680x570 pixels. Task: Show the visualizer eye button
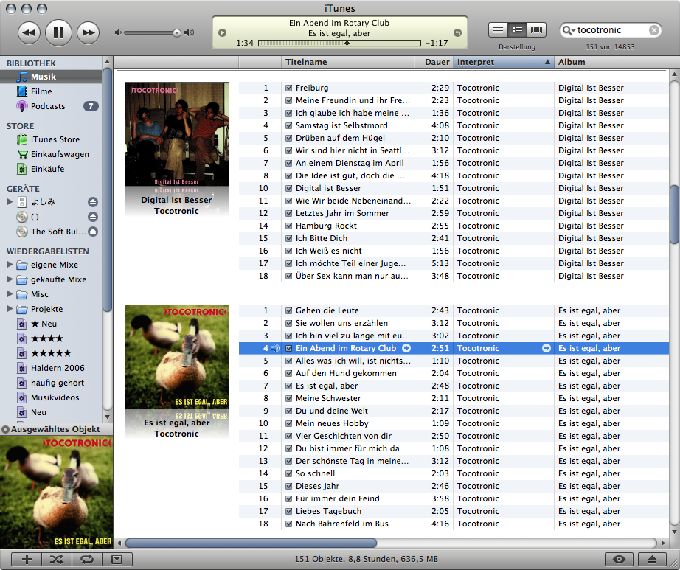pos(619,559)
